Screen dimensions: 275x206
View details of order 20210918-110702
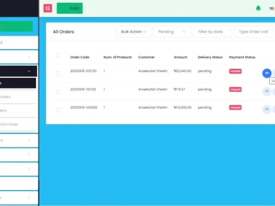266,91
